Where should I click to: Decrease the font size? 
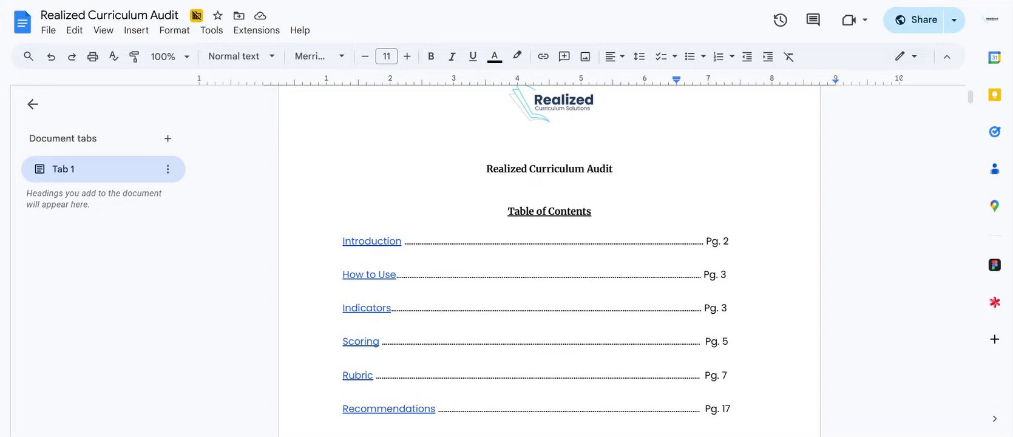click(x=365, y=56)
